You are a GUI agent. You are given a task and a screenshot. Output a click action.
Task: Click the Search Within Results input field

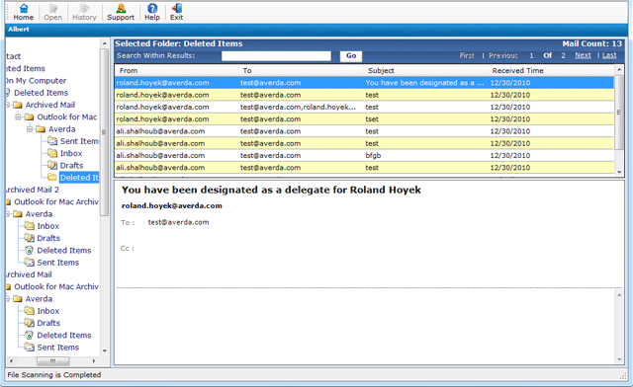[276, 55]
